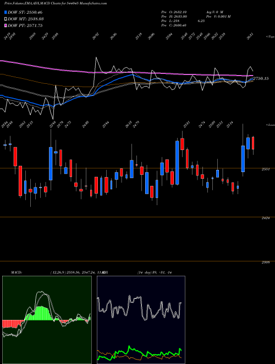Click the 2424 level label on the right axis
The width and height of the screenshot is (275, 364).
coord(265,218)
